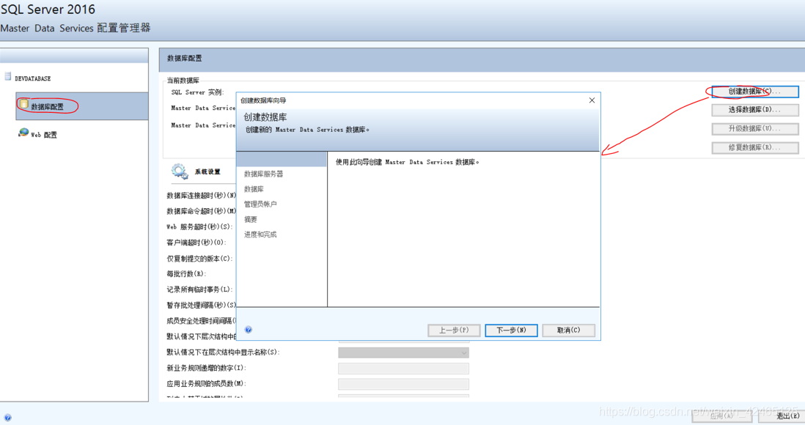Click the wizard's 创建数据库 heading
This screenshot has width=805, height=425.
coord(265,117)
